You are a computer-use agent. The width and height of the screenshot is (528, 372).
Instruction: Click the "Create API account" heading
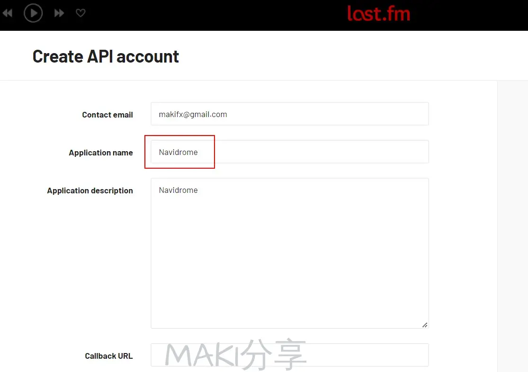tap(106, 56)
